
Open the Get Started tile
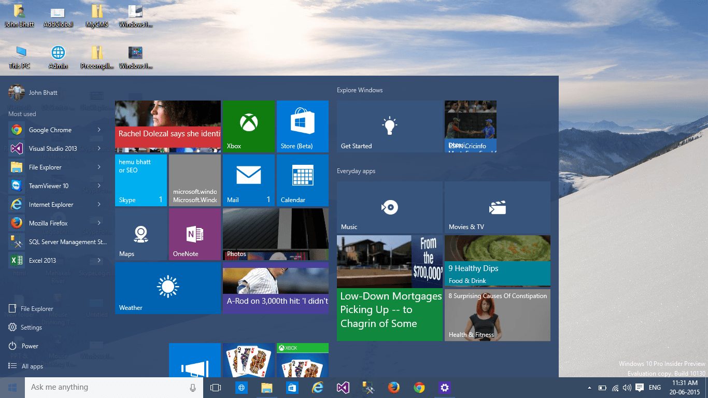coord(390,126)
